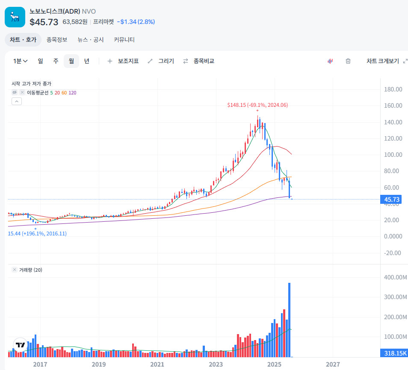Open the candlestick chart type icon
408x370 pixels.
(x=330, y=61)
